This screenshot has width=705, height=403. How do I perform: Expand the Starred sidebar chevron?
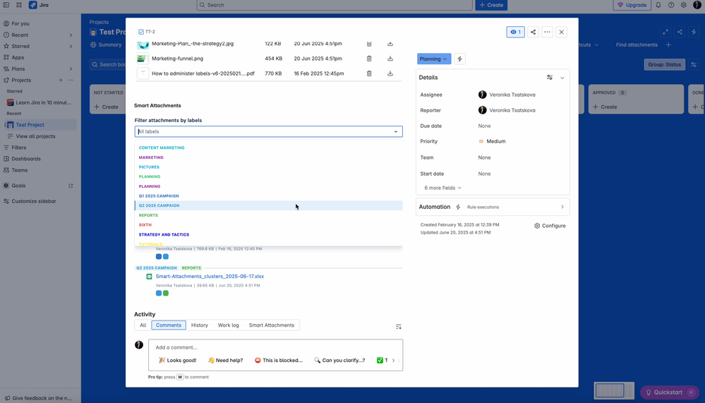(71, 47)
